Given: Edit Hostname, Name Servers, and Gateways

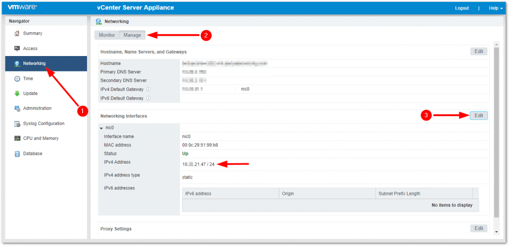Looking at the screenshot, I should pos(479,51).
